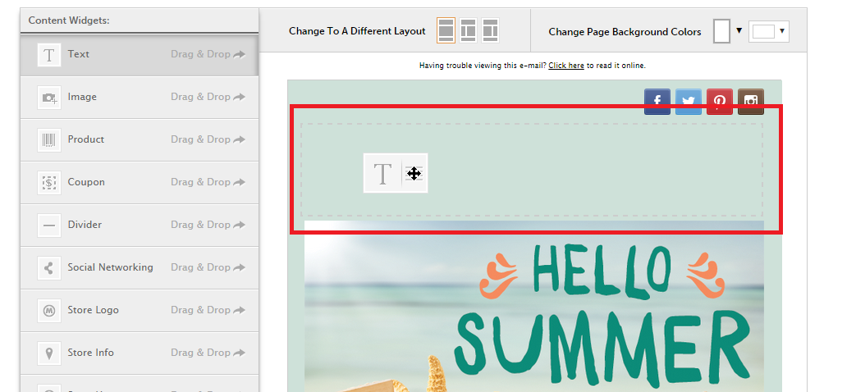Screen dimensions: 856x392
Task: Choose the left sidebar layout option
Action: [x=468, y=31]
